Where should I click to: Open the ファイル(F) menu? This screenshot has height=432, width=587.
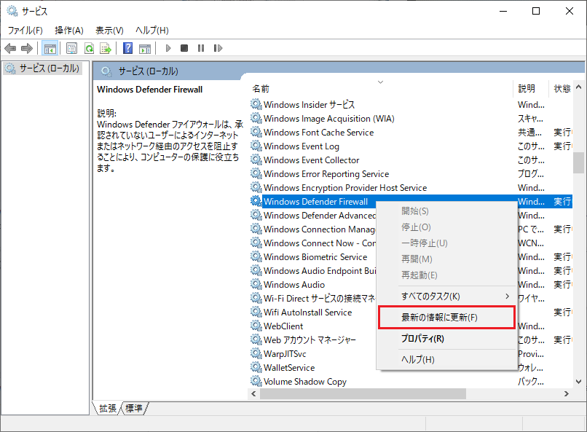25,31
